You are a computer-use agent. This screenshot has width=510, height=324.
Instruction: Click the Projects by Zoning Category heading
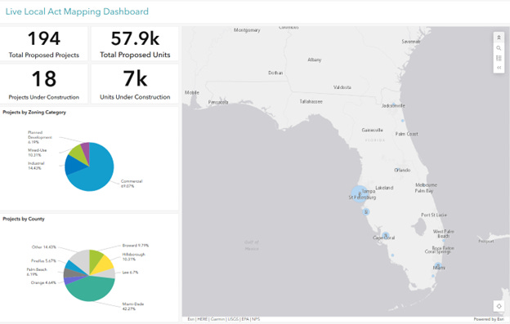coord(34,113)
